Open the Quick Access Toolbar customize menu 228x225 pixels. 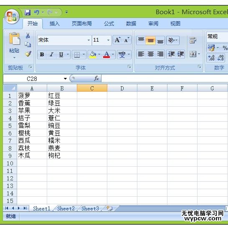click(x=67, y=12)
